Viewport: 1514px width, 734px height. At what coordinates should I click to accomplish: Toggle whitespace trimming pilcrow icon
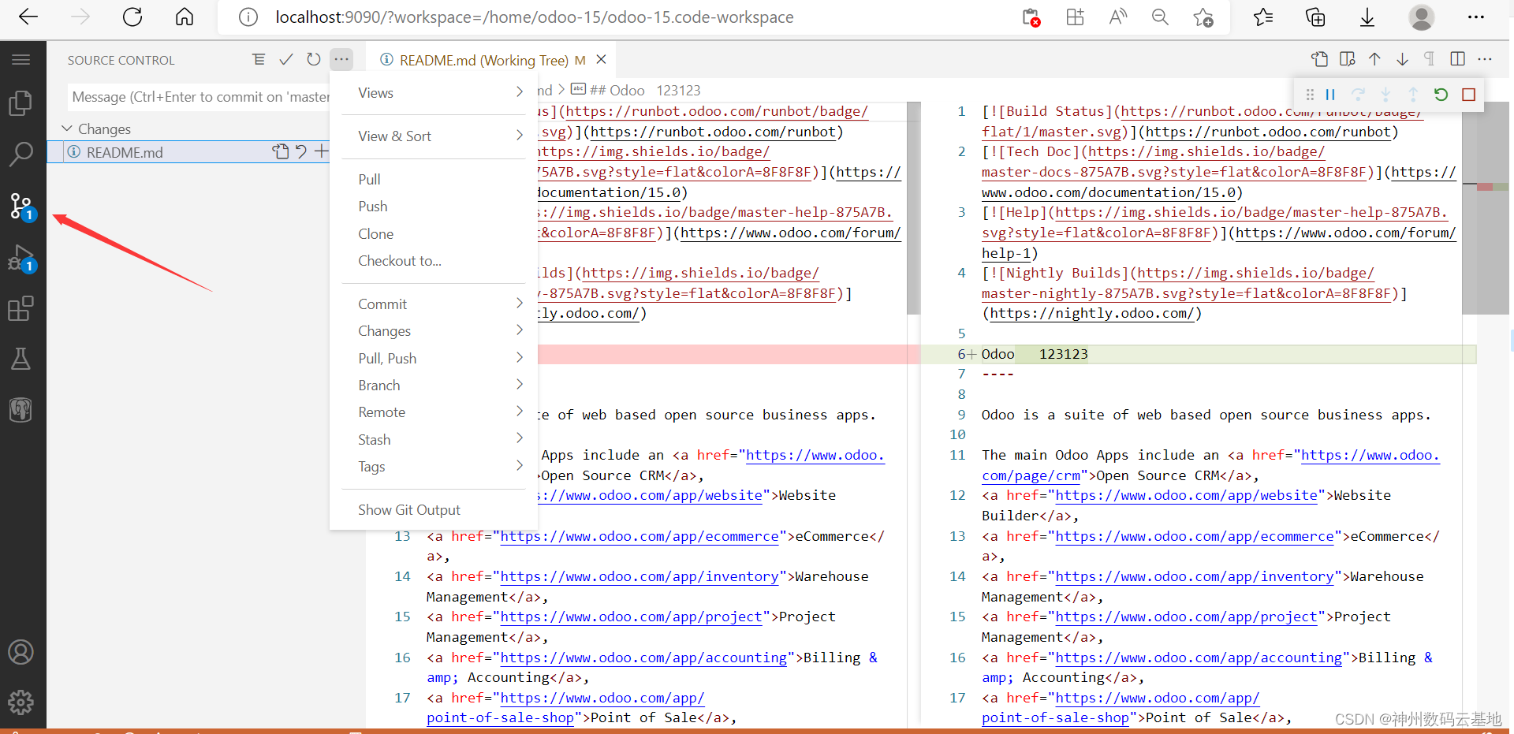[1430, 59]
